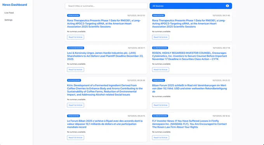Read Full Article for ROSEN Cytokinetics story
Image resolution: width=264 pixels, height=145 pixels.
click(x=160, y=70)
